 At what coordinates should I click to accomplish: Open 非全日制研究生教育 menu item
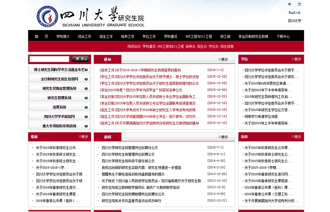point(253,36)
